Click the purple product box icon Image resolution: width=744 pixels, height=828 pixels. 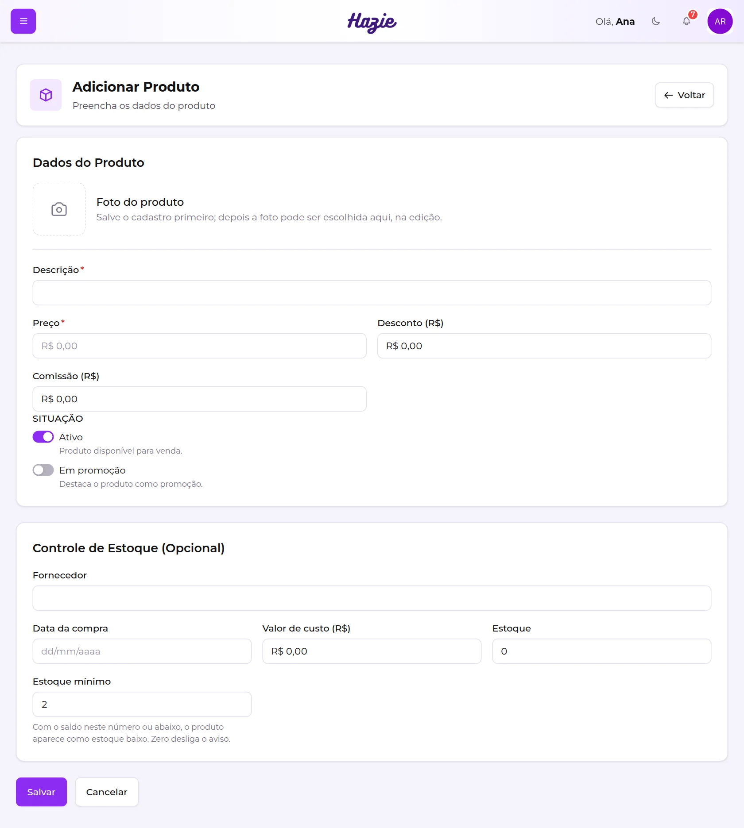point(46,95)
